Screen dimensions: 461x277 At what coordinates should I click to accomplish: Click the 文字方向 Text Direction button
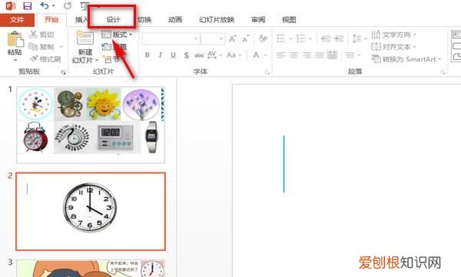393,35
